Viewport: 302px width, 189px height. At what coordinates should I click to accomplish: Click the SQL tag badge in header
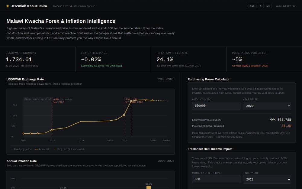[252, 6]
